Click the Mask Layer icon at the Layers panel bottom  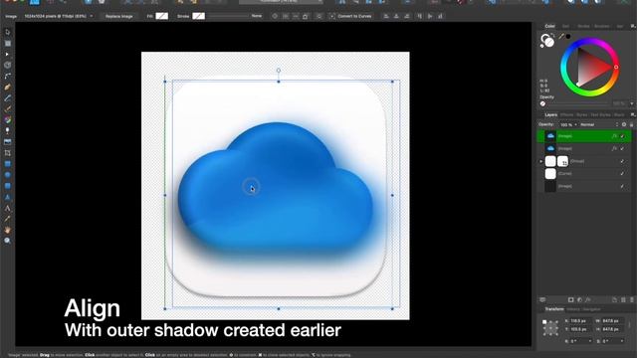click(x=570, y=300)
